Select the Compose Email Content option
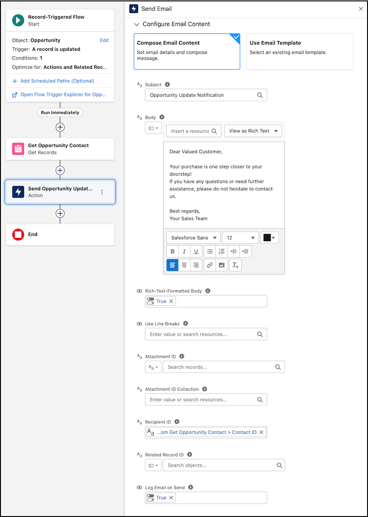This screenshot has width=368, height=517. click(187, 51)
